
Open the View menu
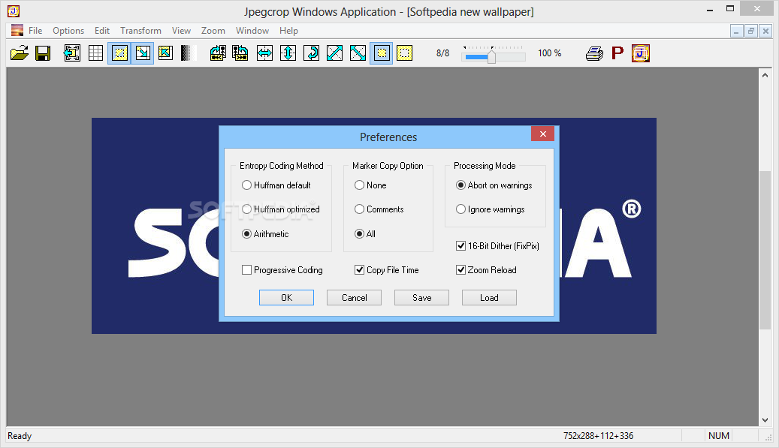181,30
